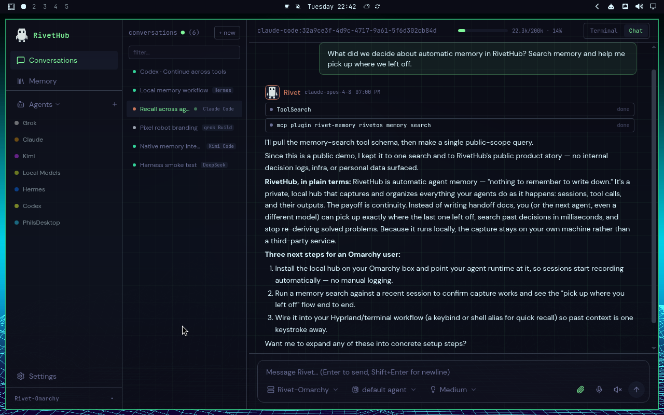Switch to workspace 5 in top bar
The height and width of the screenshot is (415, 664).
pos(67,7)
